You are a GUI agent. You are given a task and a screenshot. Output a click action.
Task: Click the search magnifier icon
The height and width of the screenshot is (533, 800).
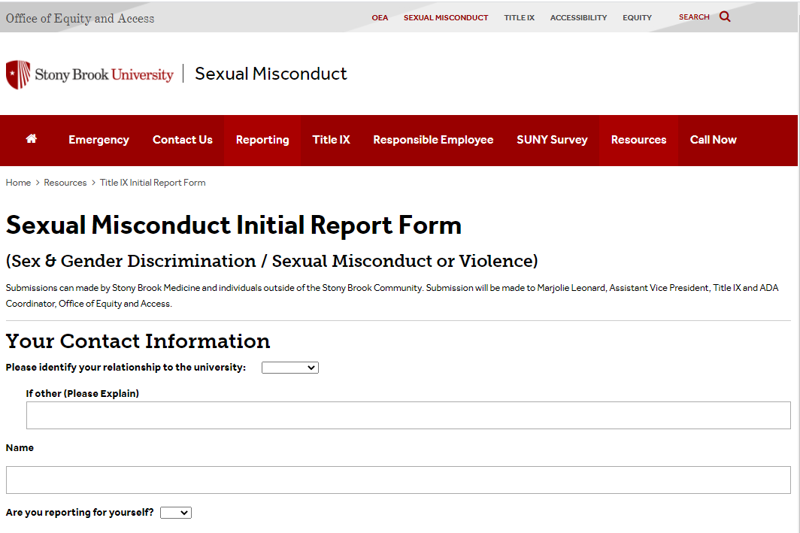(x=725, y=17)
